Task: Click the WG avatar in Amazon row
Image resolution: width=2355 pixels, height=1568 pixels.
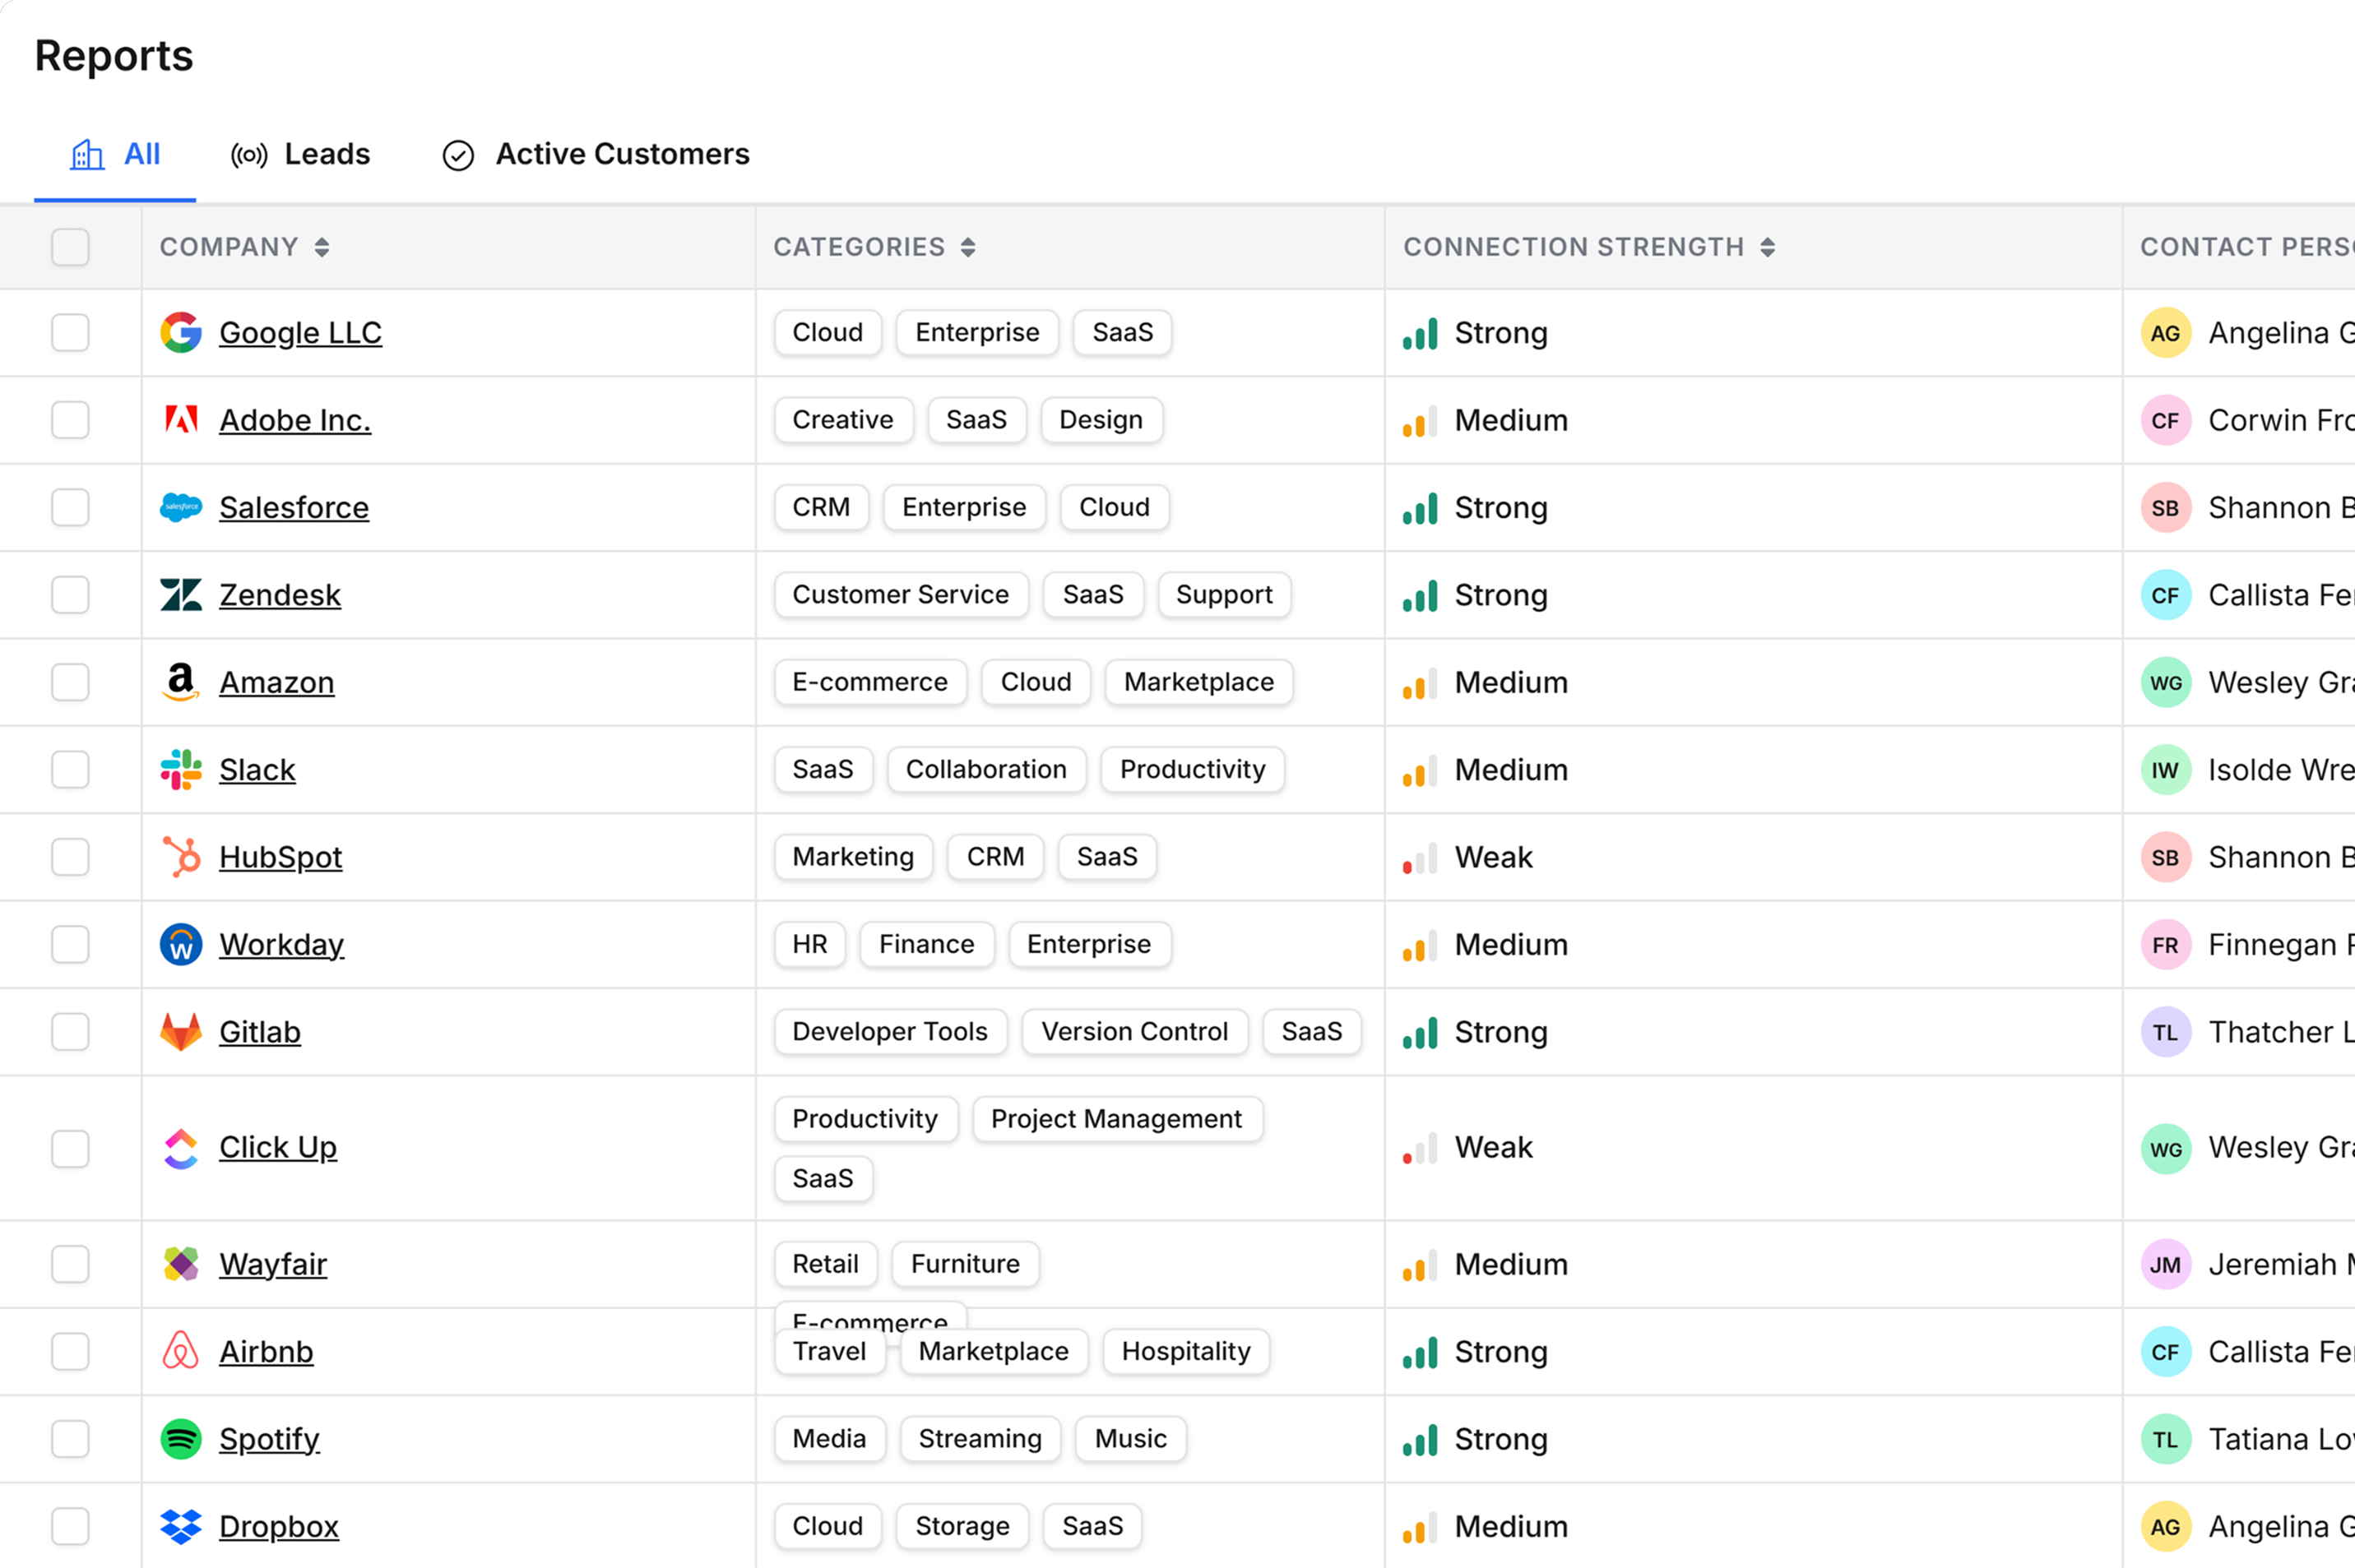Action: click(2166, 682)
